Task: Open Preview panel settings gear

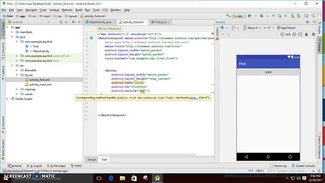Action: click(308, 22)
